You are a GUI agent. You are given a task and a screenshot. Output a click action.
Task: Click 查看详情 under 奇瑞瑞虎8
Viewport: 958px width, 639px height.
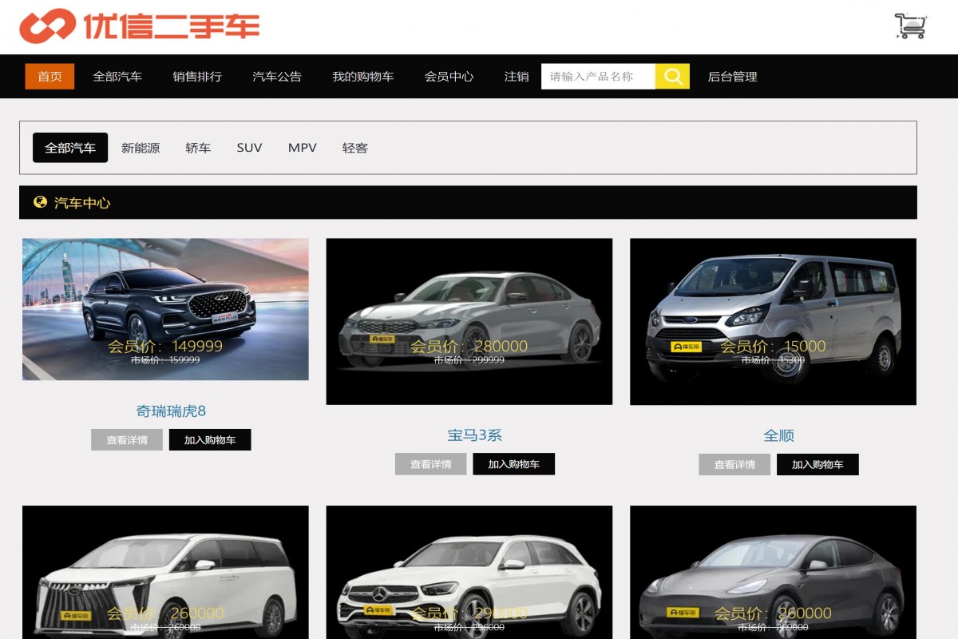(x=126, y=439)
